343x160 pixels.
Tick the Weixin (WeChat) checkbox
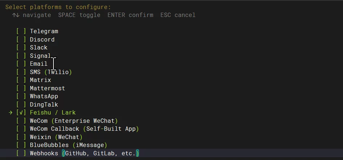point(21,137)
